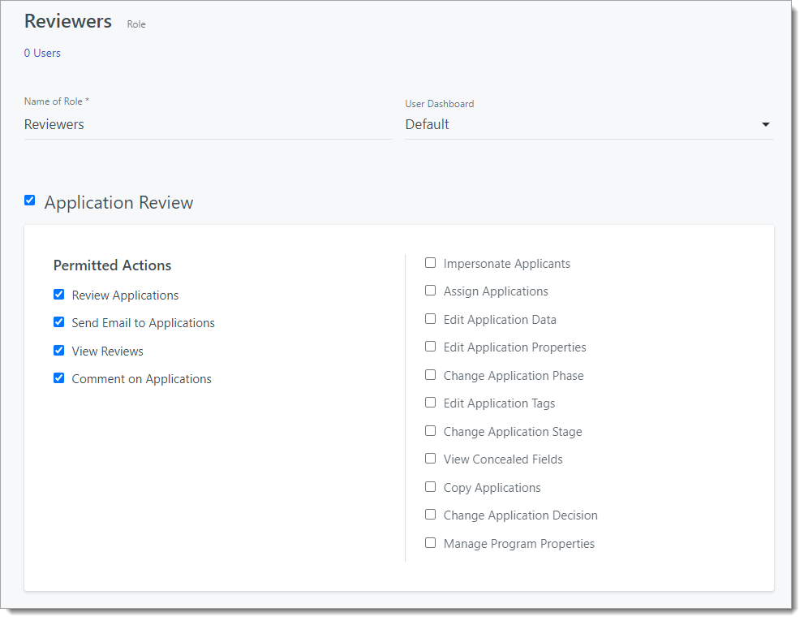
Task: Uncheck Review Applications permission
Action: (58, 294)
